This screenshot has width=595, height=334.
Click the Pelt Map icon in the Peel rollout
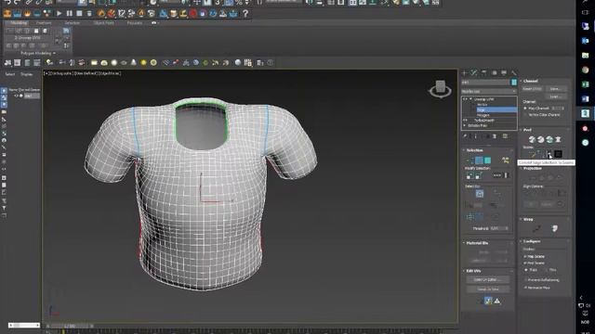coord(558,139)
